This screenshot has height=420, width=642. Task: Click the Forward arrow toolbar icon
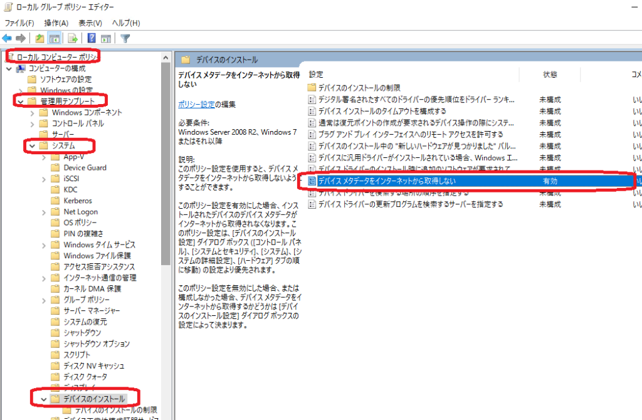[x=21, y=38]
